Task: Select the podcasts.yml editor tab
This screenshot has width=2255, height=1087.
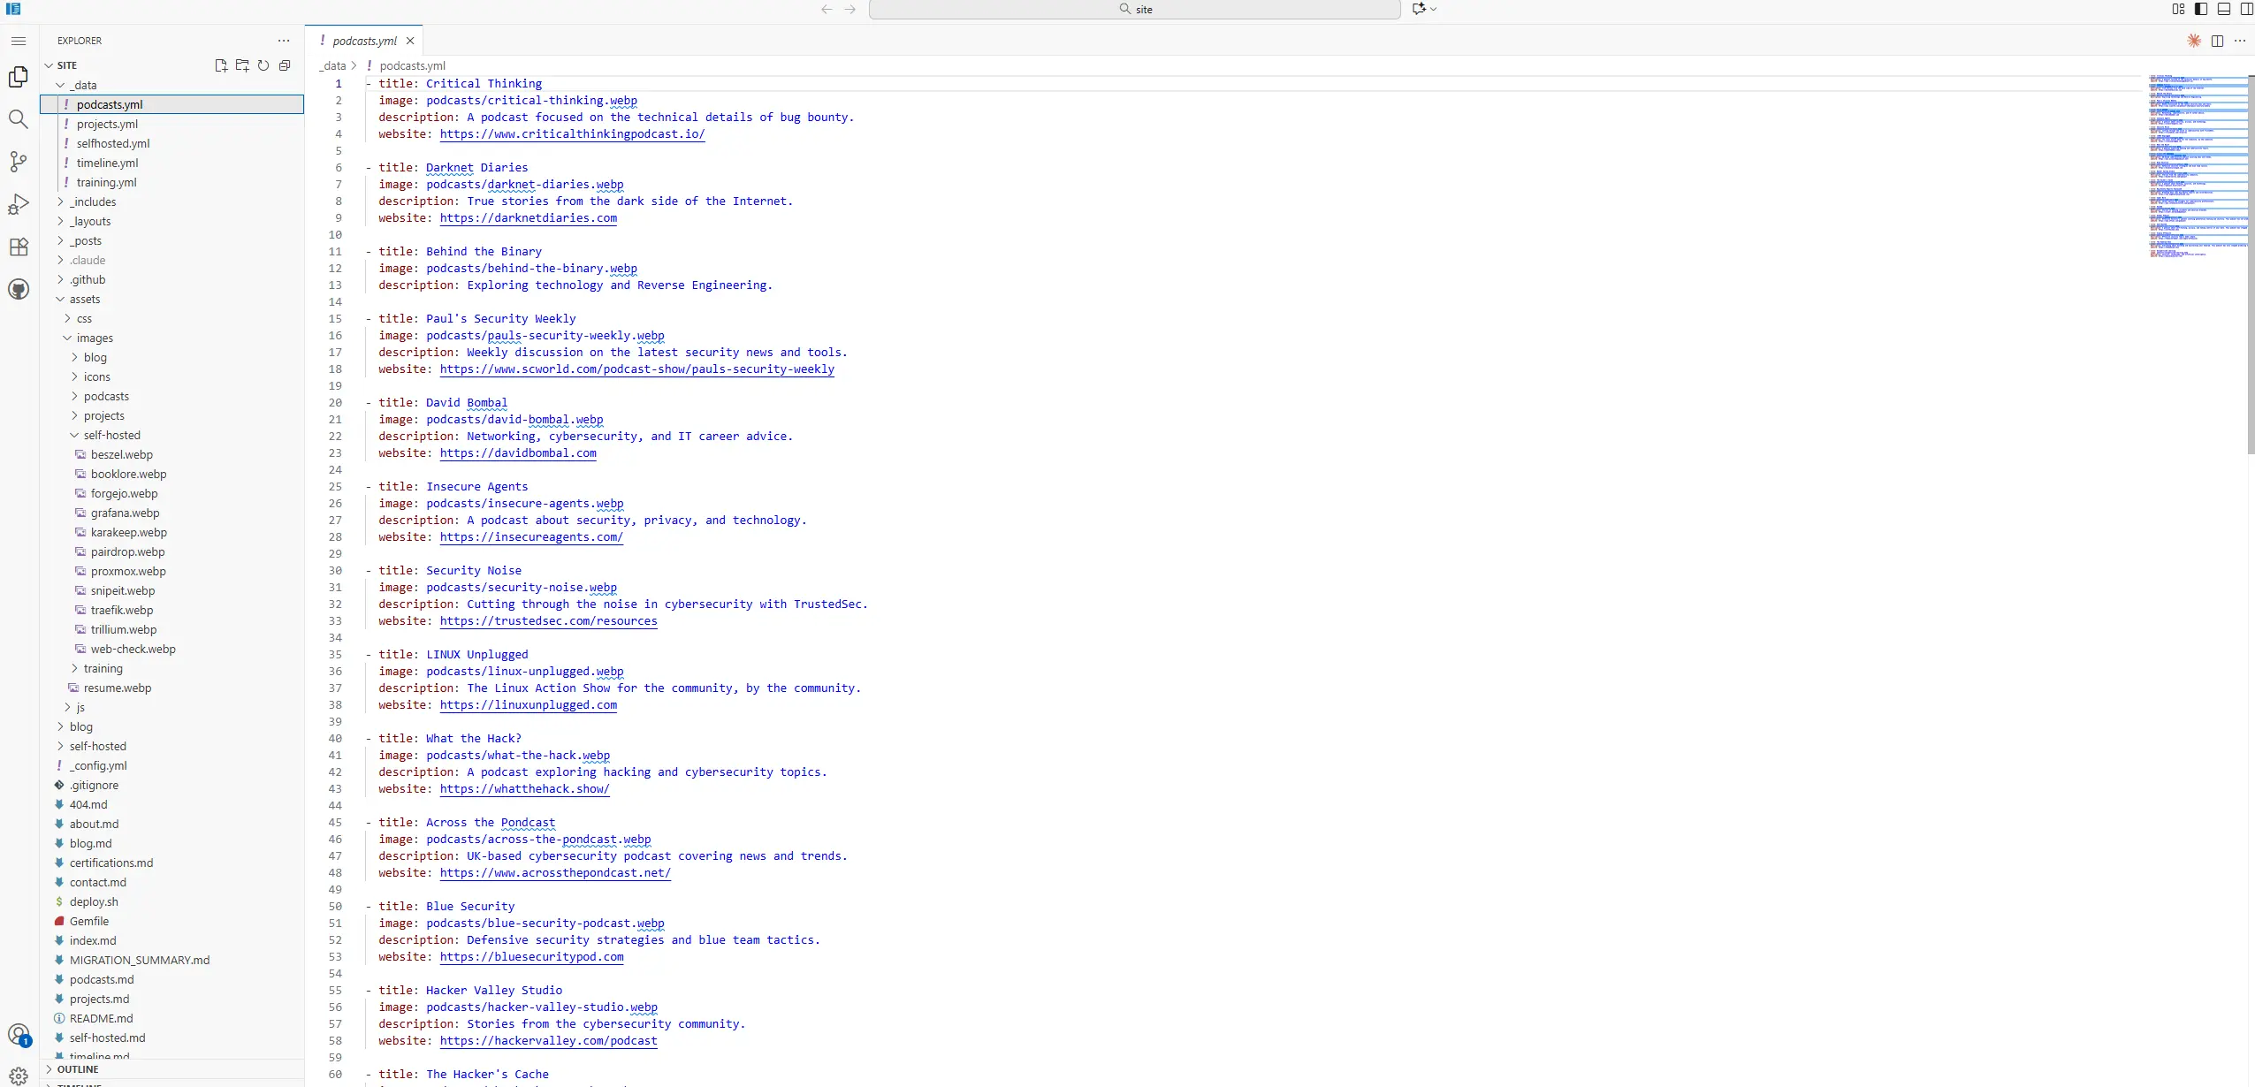Action: tap(364, 41)
